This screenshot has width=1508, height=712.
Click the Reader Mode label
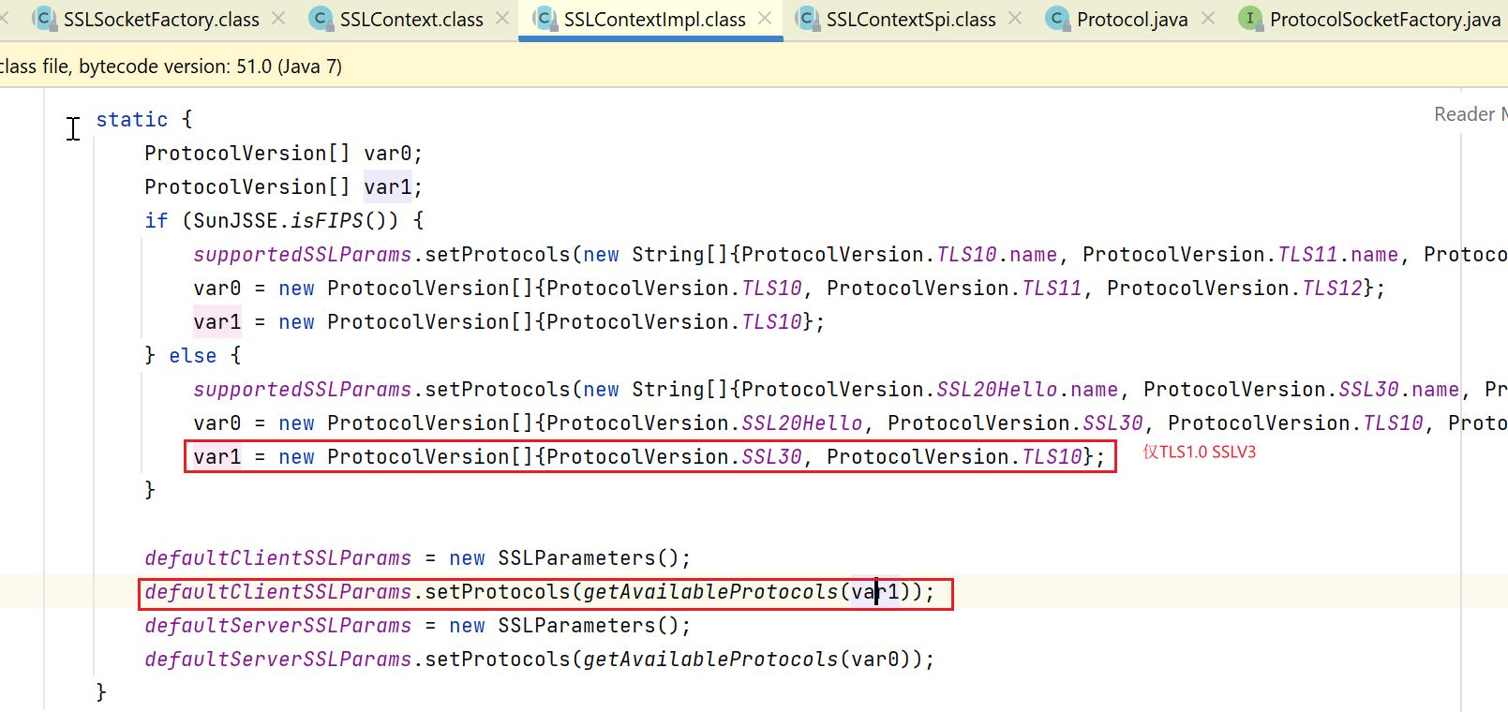[x=1471, y=114]
